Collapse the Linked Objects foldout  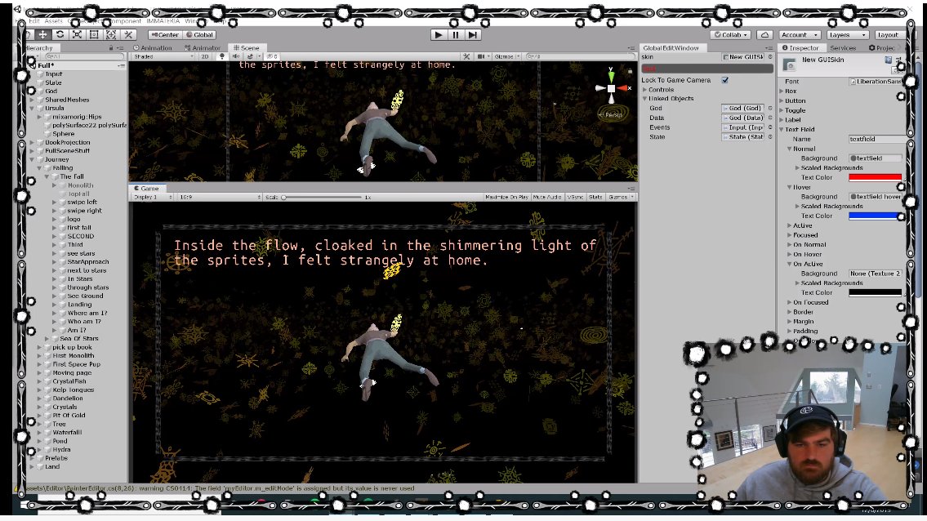click(645, 99)
